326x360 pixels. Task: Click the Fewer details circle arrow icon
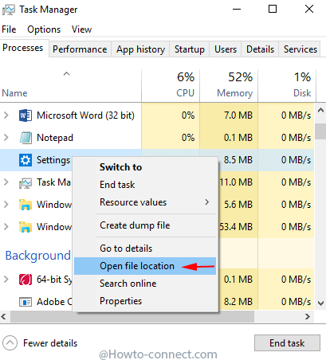tap(10, 342)
